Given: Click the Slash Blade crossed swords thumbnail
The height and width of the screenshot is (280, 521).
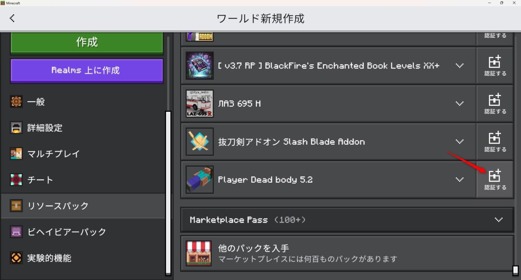Looking at the screenshot, I should [199, 142].
